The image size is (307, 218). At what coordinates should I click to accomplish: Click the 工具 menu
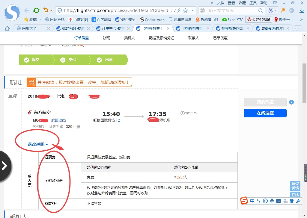point(253,3)
